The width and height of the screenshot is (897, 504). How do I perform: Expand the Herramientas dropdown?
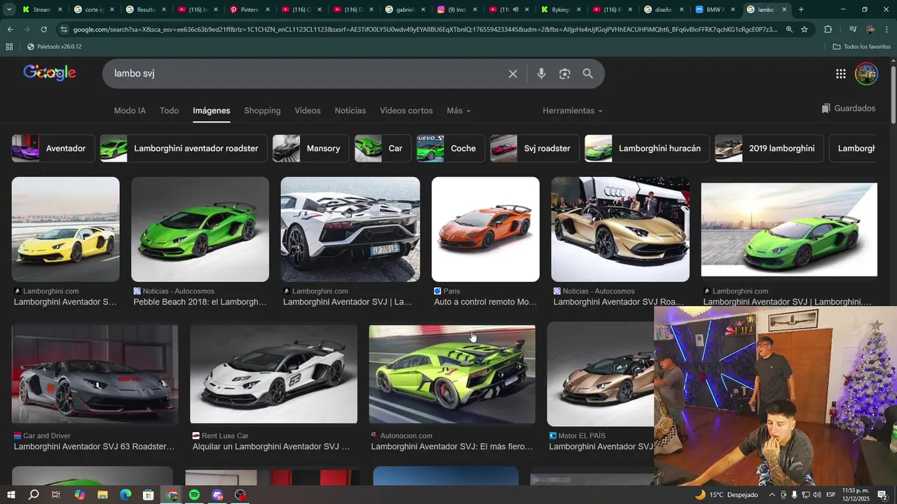pos(572,111)
